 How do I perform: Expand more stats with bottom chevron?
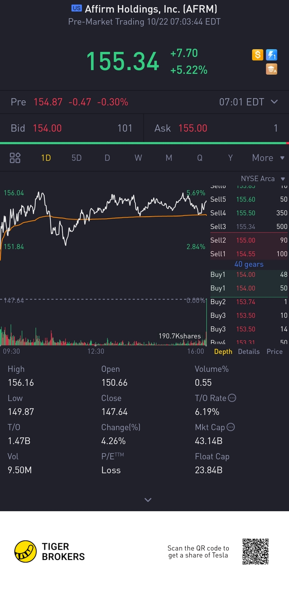tap(148, 500)
